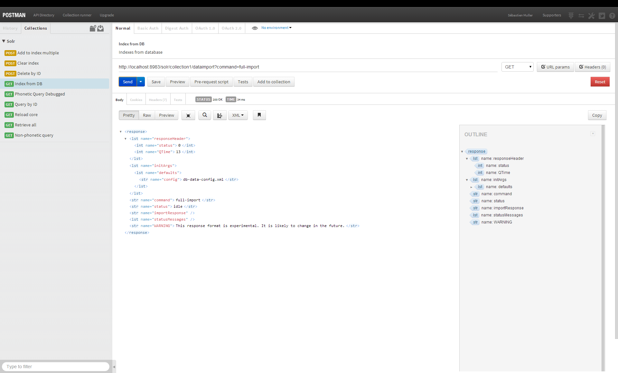The height and width of the screenshot is (373, 618).
Task: Click the new collection folder icon
Action: tap(93, 28)
